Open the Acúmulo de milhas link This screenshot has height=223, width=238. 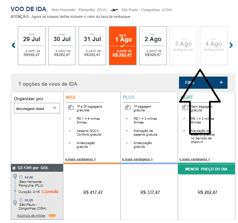point(31,215)
